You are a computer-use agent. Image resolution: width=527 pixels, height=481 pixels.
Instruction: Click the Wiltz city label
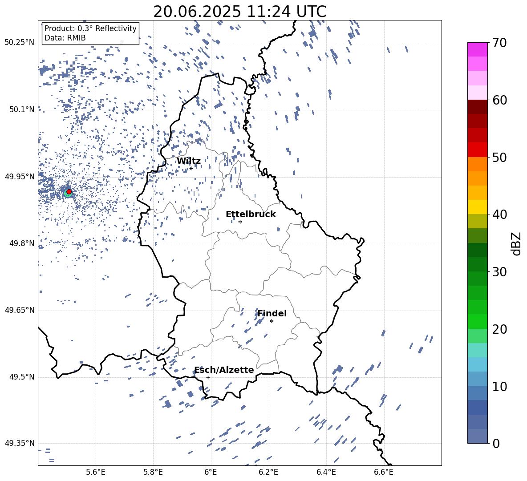(x=189, y=161)
